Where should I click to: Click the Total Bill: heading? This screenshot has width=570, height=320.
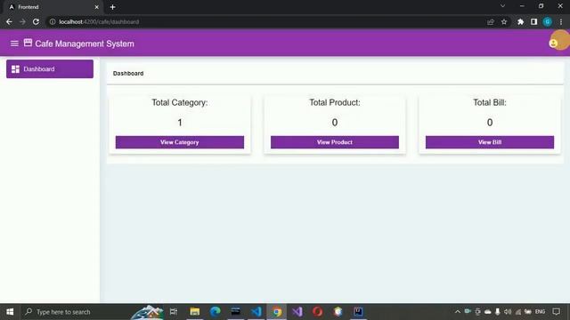[x=490, y=103]
